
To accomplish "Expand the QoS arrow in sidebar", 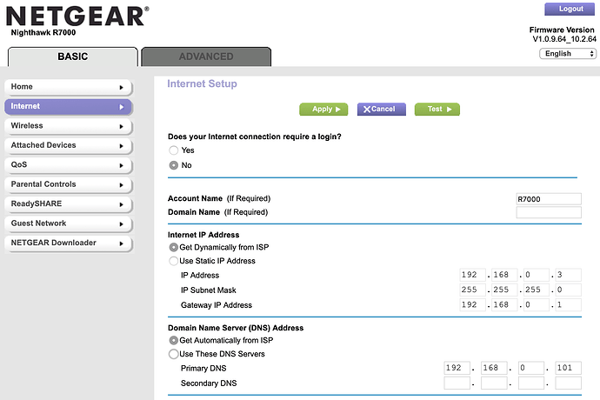I will tap(122, 165).
